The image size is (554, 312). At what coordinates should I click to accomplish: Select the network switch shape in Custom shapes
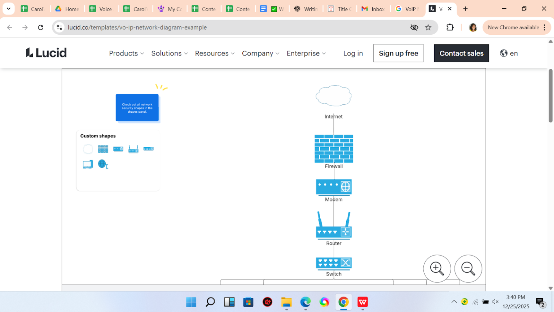click(148, 148)
